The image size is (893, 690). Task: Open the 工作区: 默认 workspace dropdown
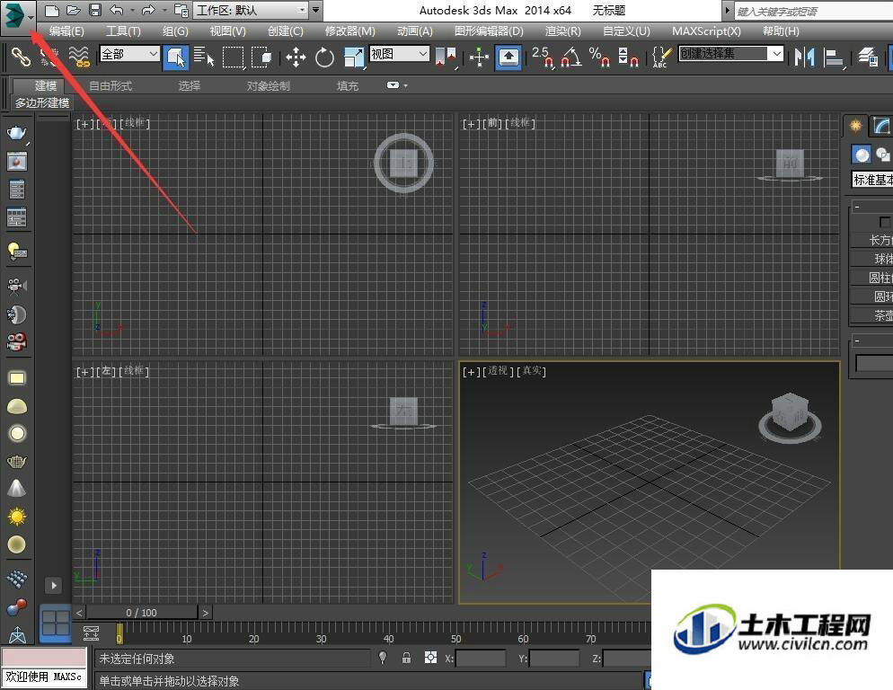coord(252,10)
